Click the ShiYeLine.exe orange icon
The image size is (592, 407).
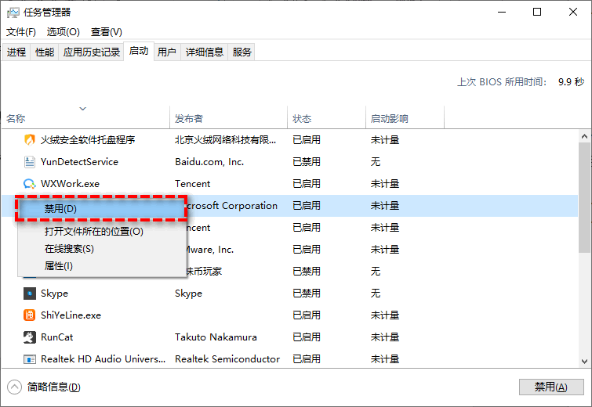click(x=30, y=315)
